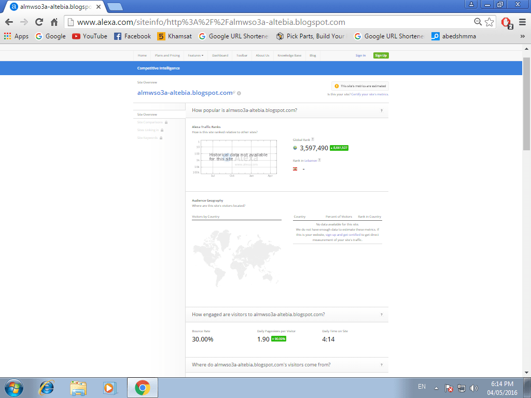531x398 pixels.
Task: Click the help icon next to Global Rank
Action: tap(313, 139)
